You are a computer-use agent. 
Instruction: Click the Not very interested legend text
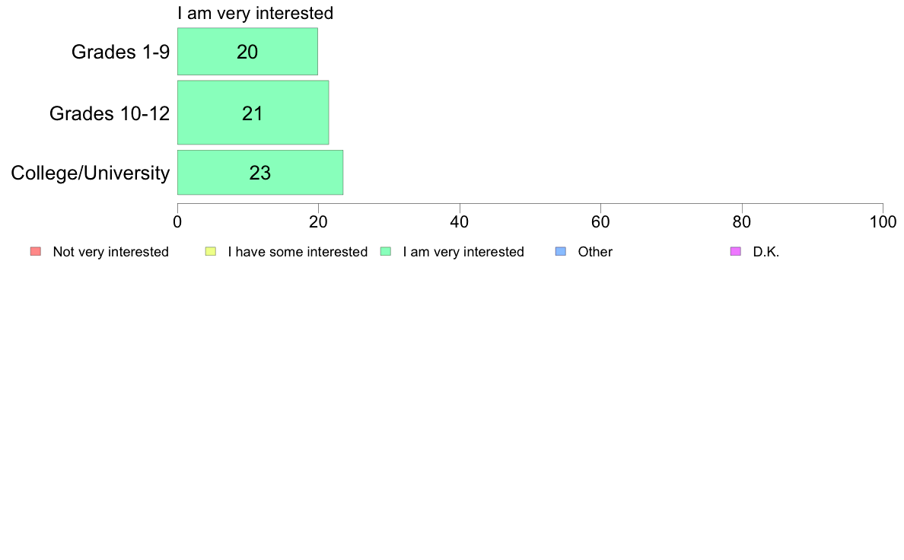pyautogui.click(x=110, y=252)
